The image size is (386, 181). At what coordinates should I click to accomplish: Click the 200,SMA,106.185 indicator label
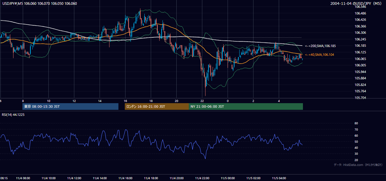(x=320, y=46)
